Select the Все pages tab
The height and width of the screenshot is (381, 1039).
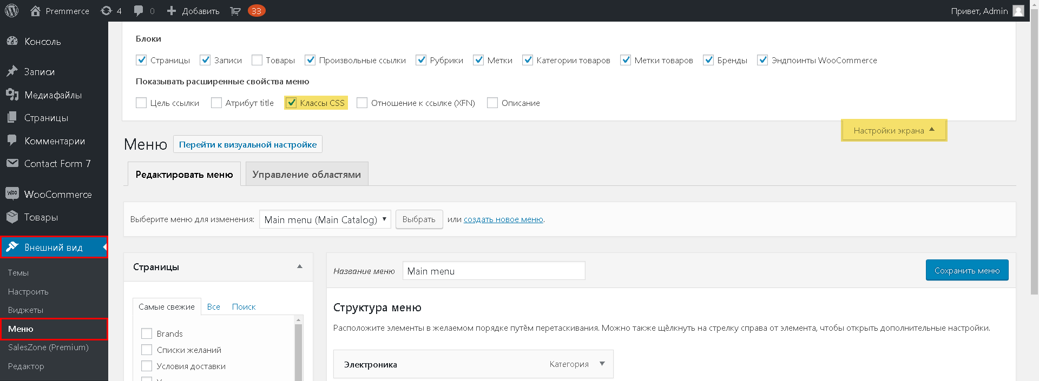(x=214, y=306)
